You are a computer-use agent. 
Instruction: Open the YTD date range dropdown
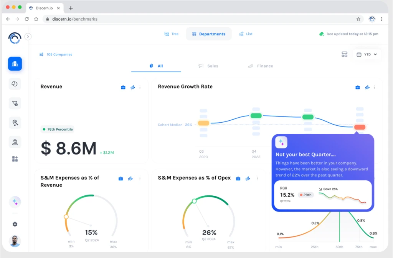[367, 55]
